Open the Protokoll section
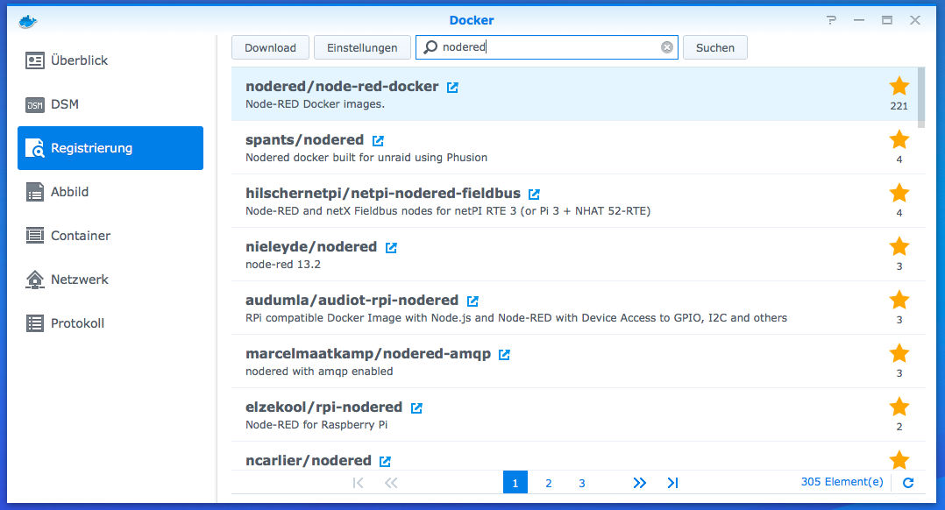Screen dimensions: 945x510 [110, 323]
